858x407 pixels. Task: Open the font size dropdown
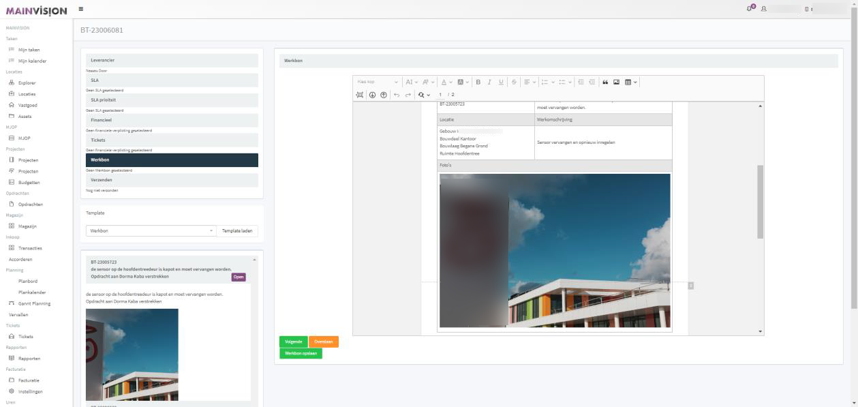coord(412,82)
